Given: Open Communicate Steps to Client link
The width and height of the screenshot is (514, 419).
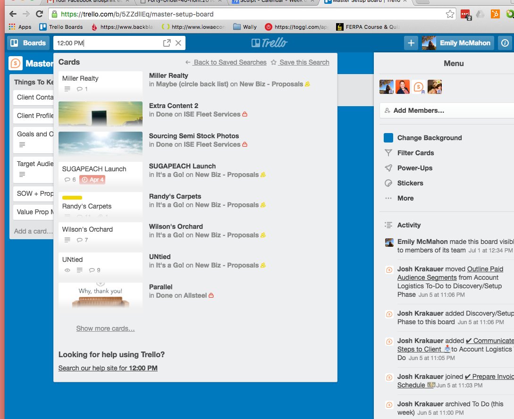Looking at the screenshot, I should pos(456,345).
